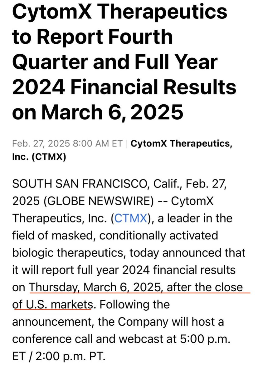258x375 pixels.
Task: Click '2024 Financial Results' in the headline
Action: (x=124, y=87)
